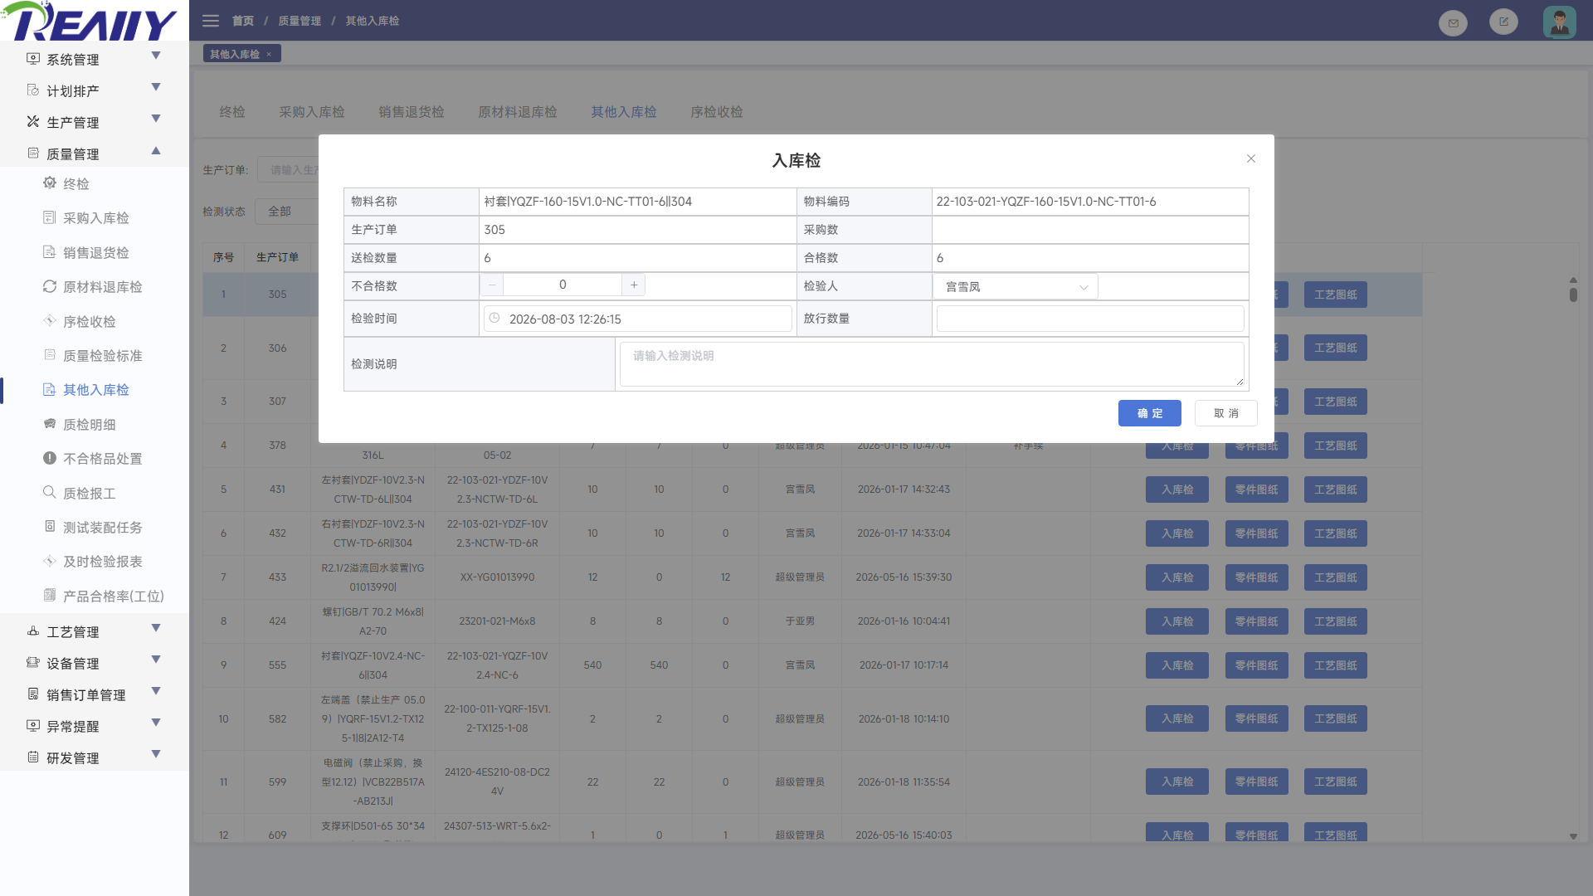
Task: Click the 质检报工 search icon
Action: click(x=50, y=493)
